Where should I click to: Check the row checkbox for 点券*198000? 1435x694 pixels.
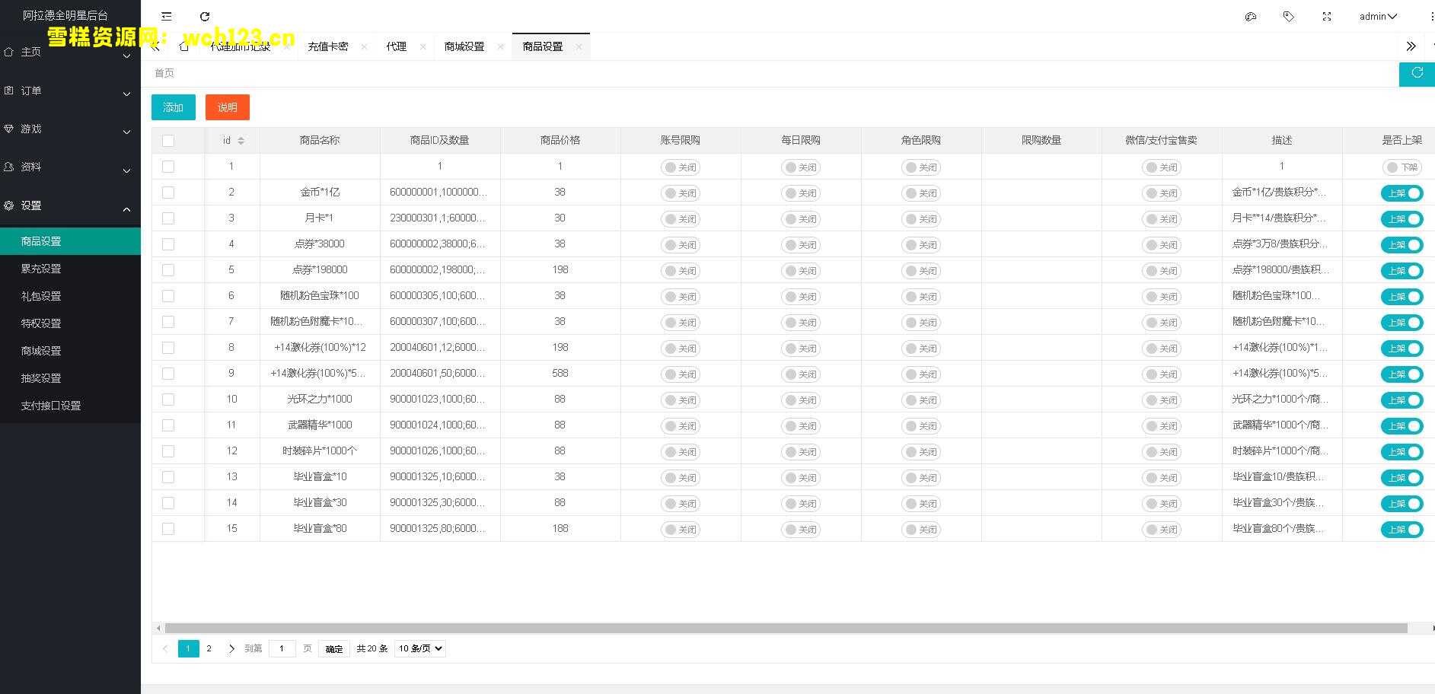click(x=168, y=270)
